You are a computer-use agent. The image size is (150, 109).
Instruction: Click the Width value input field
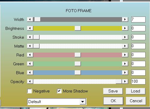138,19
